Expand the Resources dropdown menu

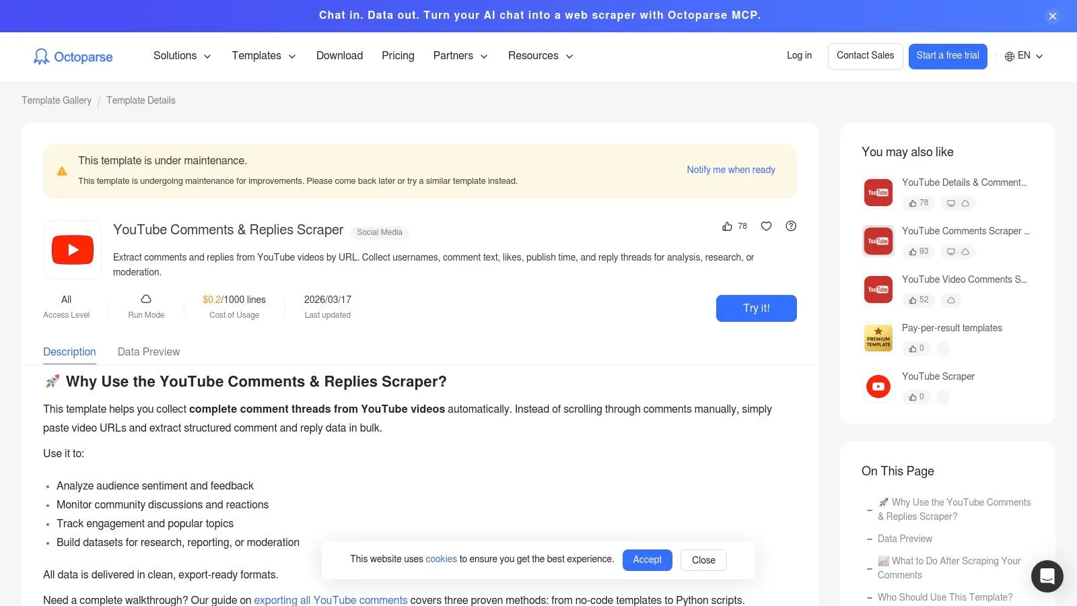(540, 56)
